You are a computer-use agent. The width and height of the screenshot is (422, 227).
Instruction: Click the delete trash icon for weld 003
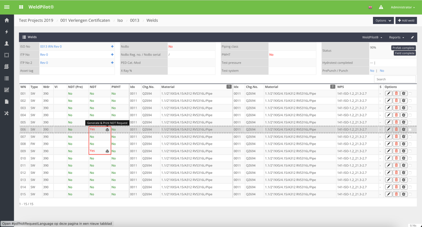point(396,108)
